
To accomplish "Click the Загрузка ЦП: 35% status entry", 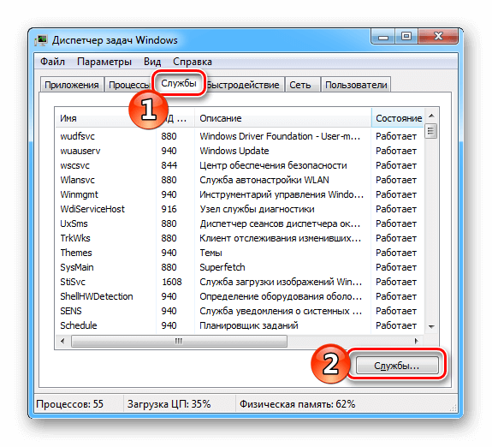I will 169,403.
